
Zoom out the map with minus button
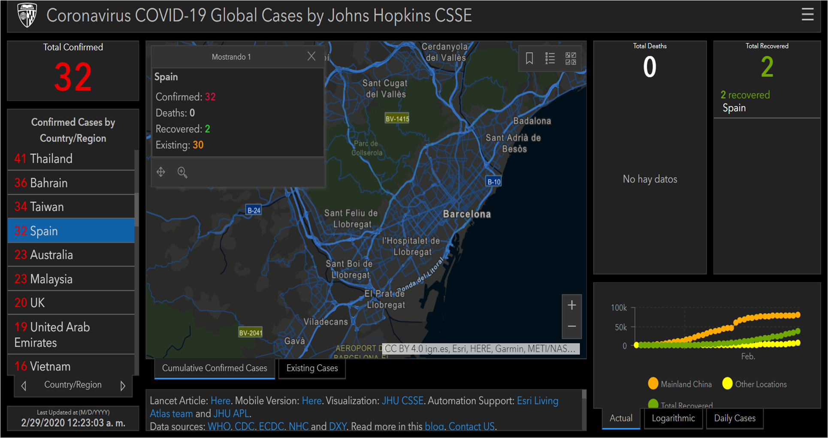click(x=572, y=327)
